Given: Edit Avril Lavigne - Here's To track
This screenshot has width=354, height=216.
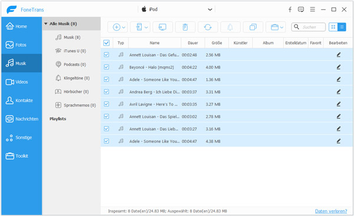Looking at the screenshot, I should tap(339, 104).
